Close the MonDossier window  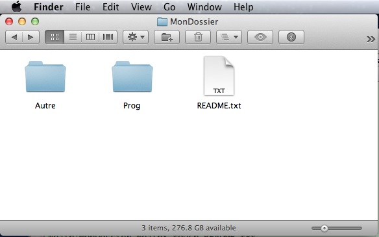tap(9, 21)
